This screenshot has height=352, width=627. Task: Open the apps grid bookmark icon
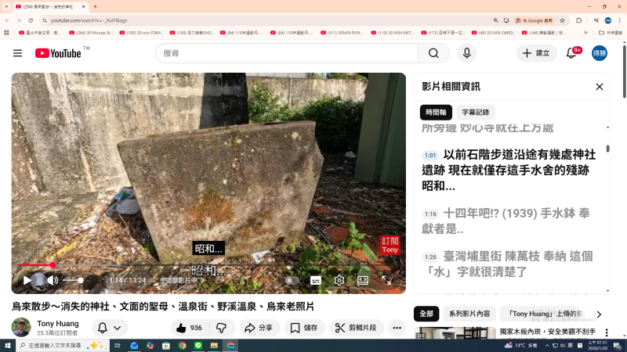[x=6, y=33]
